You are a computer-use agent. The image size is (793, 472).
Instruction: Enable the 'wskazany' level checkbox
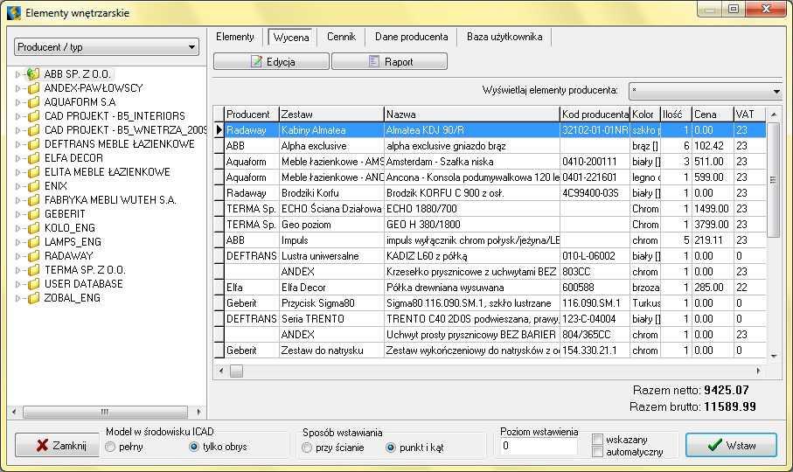tap(597, 440)
